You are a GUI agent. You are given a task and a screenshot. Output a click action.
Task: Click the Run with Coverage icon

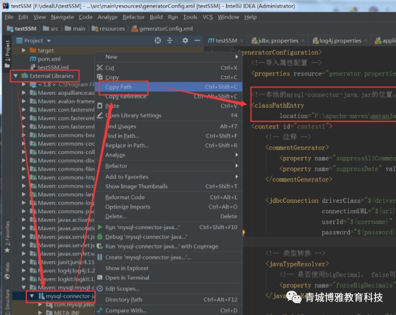click(100, 246)
